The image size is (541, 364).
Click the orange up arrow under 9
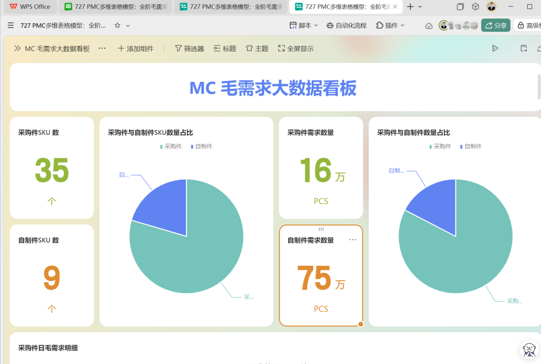52,309
